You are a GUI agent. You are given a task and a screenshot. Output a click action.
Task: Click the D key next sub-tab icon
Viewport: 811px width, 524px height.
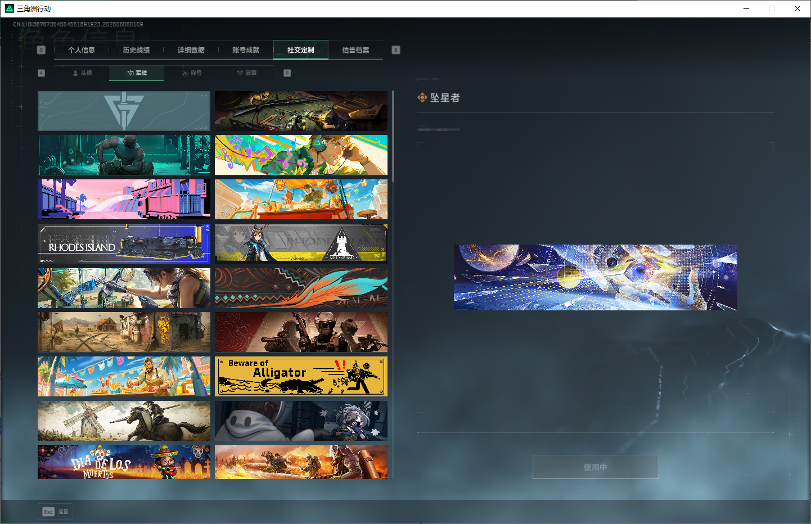pos(287,73)
